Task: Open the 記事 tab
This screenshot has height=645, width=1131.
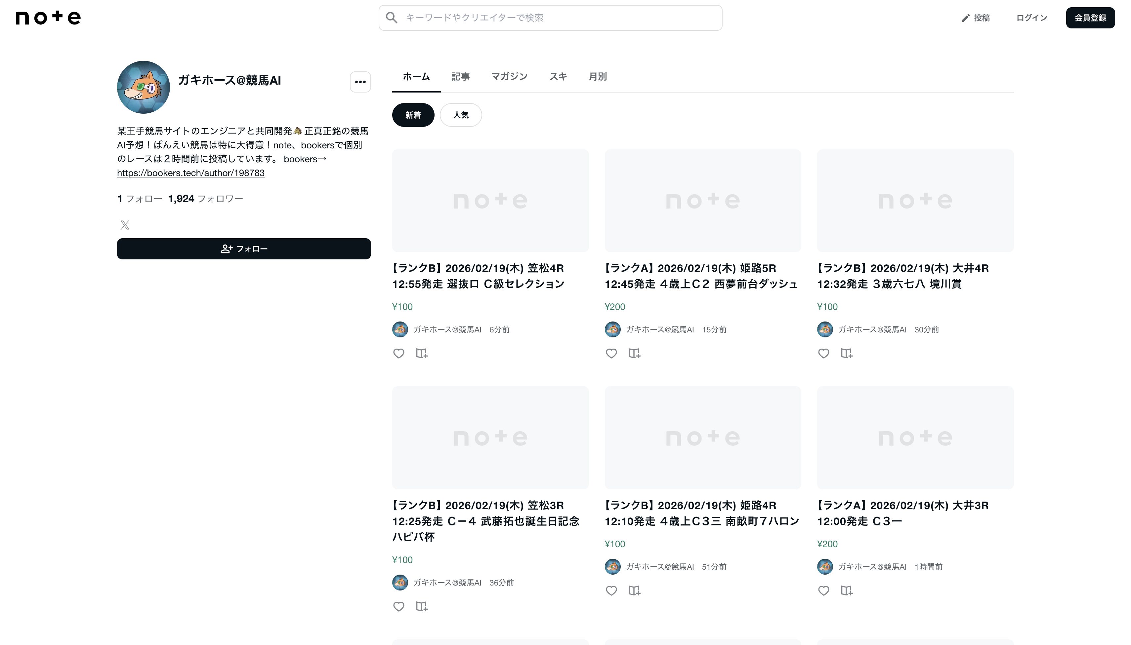Action: click(x=460, y=77)
